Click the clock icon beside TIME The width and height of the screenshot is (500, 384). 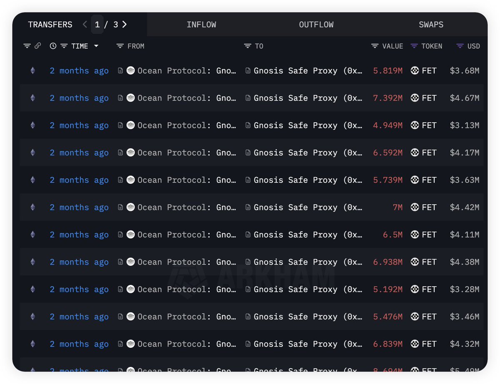click(x=53, y=46)
